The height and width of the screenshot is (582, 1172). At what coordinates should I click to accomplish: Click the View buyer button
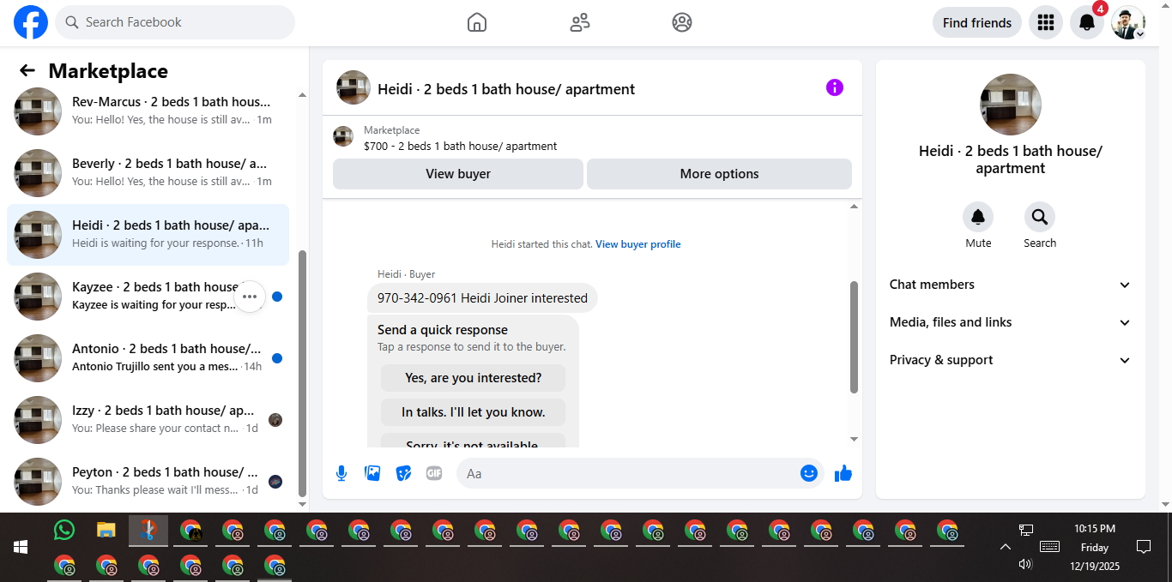point(458,174)
